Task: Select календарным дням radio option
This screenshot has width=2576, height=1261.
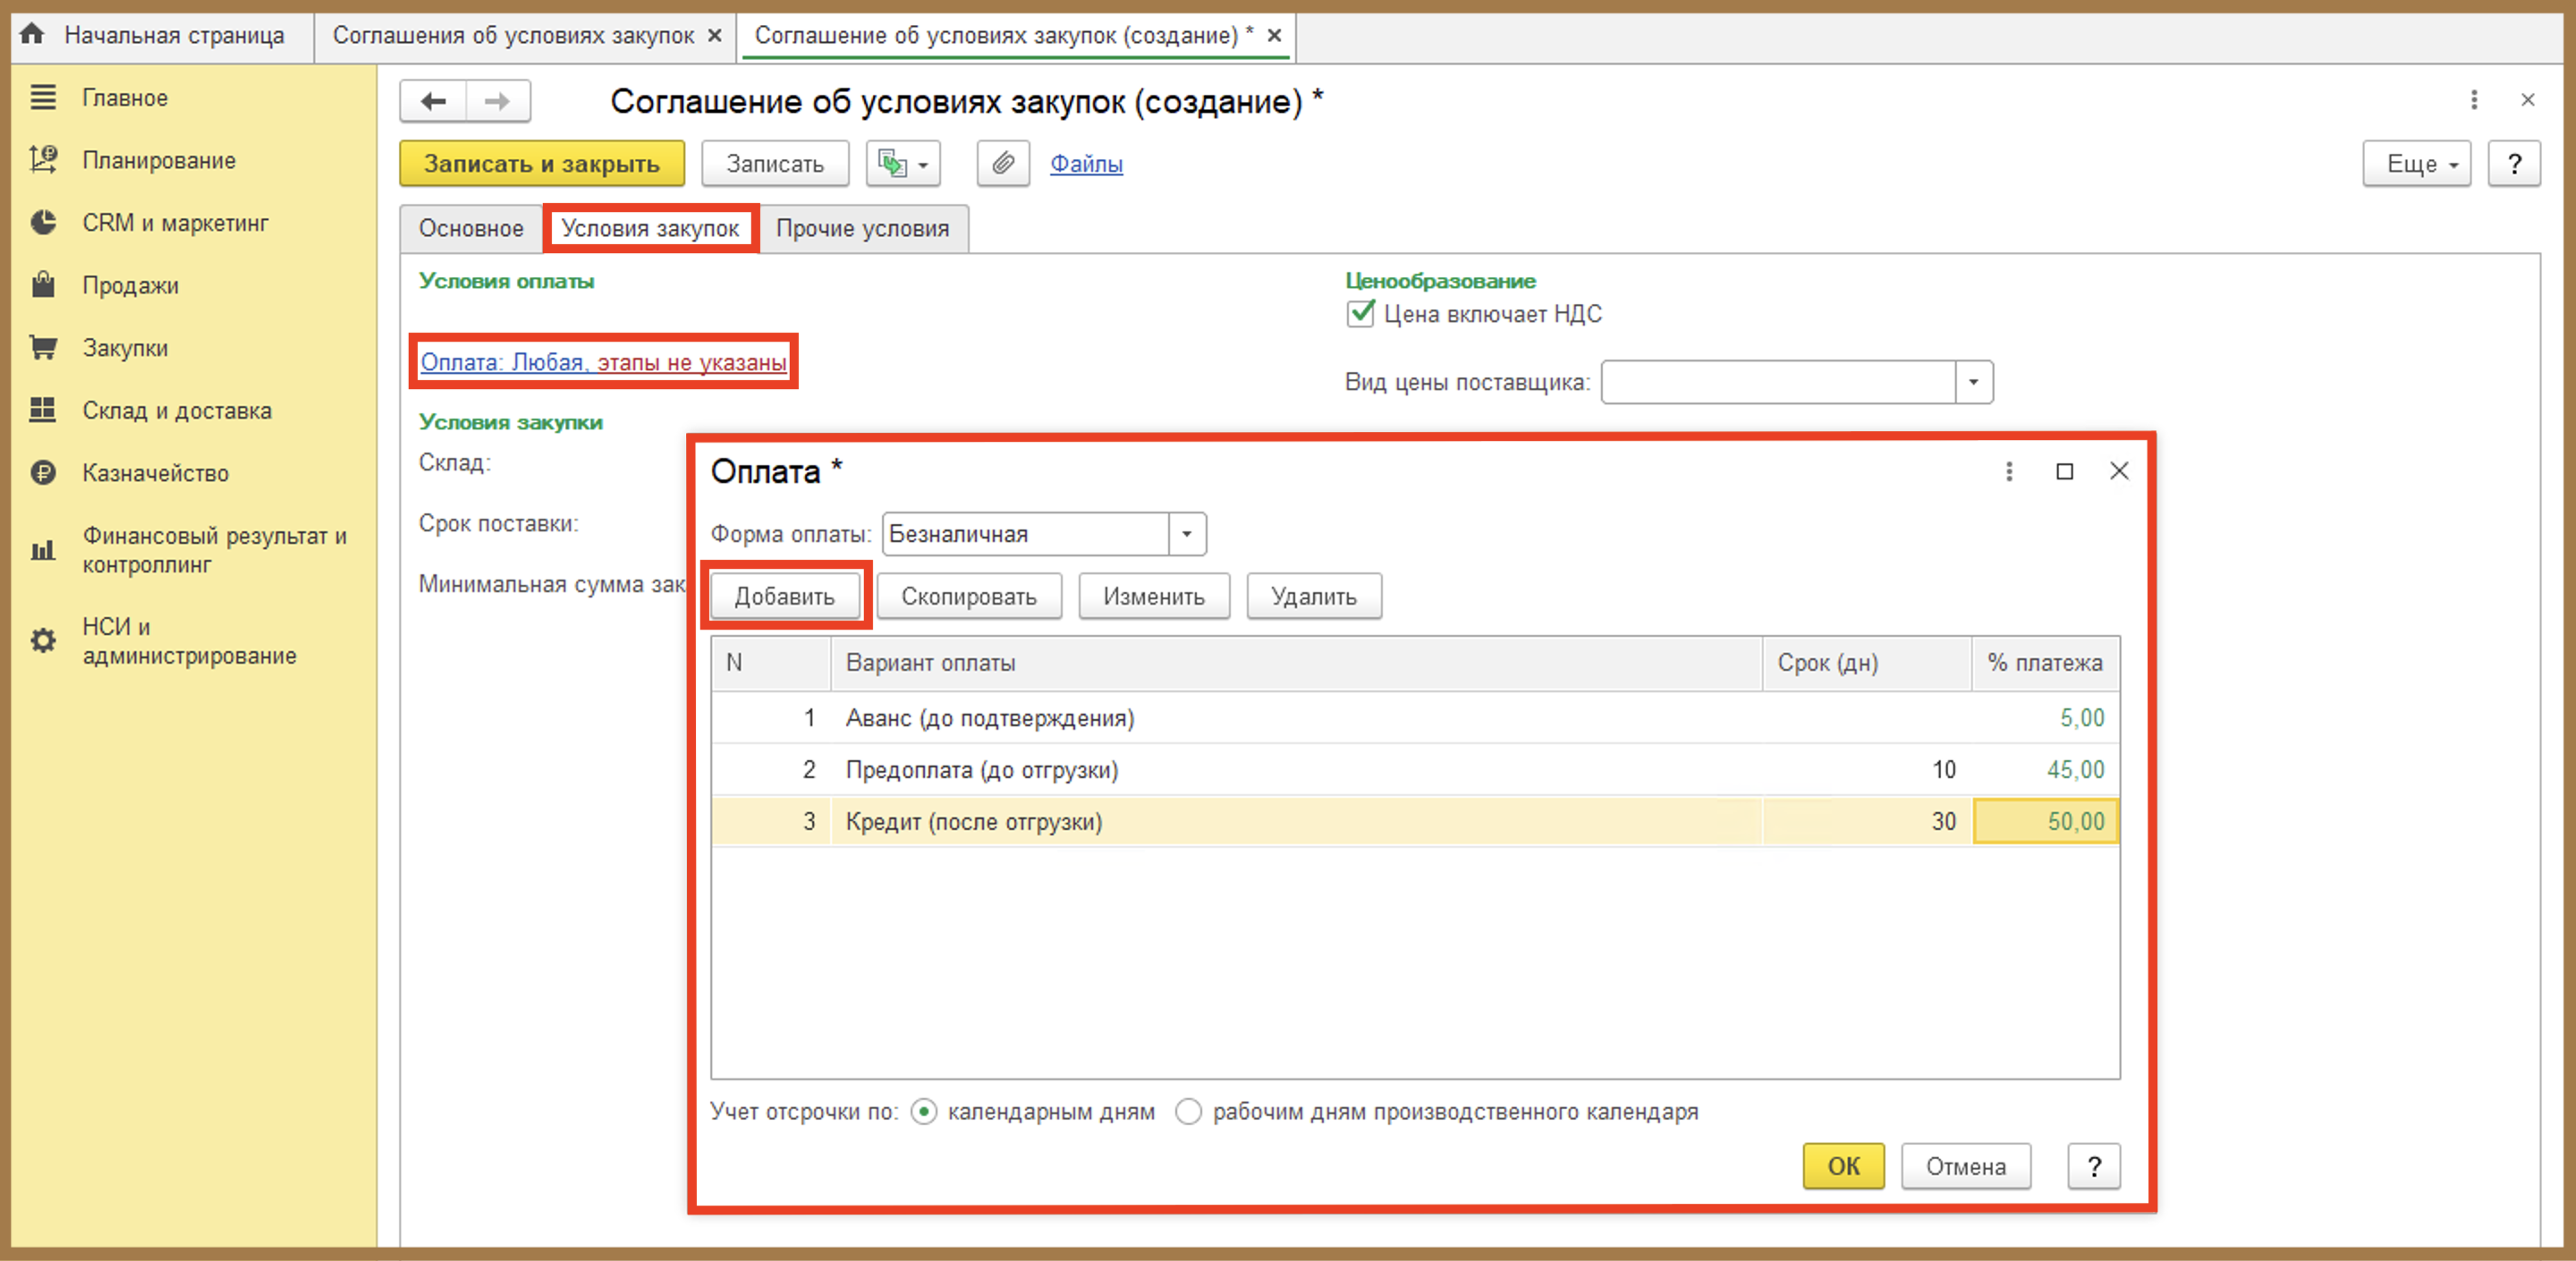Action: click(x=924, y=1112)
